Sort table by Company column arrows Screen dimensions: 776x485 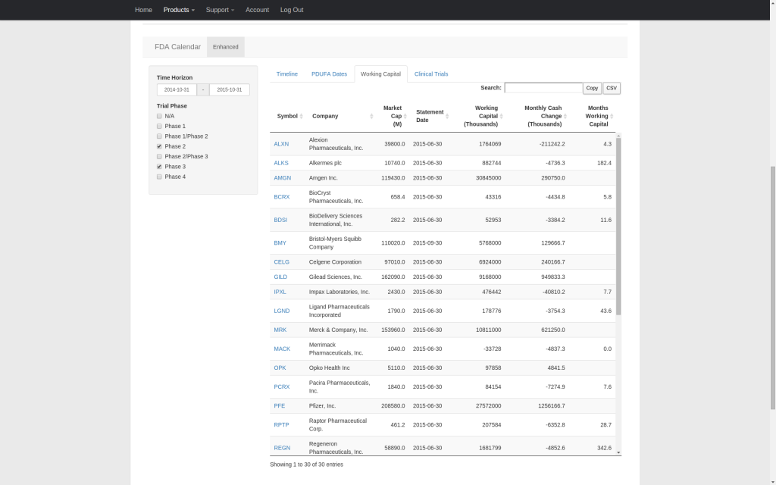coord(371,116)
